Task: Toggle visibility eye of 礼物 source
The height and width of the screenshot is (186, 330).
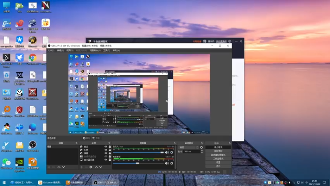Action: coord(106,150)
